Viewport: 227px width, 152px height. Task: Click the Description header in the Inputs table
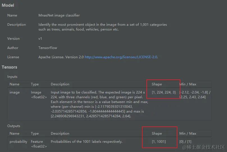pos(60,84)
